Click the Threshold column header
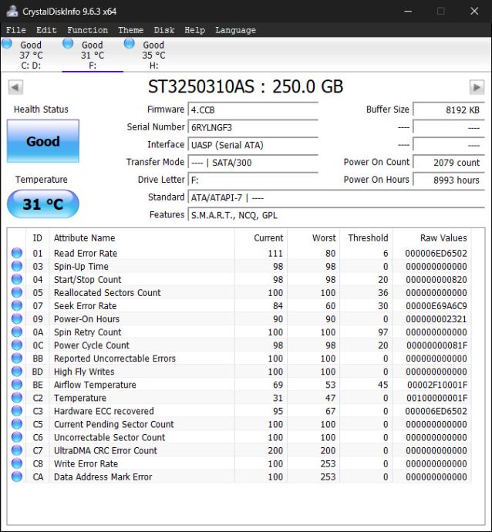 [366, 237]
